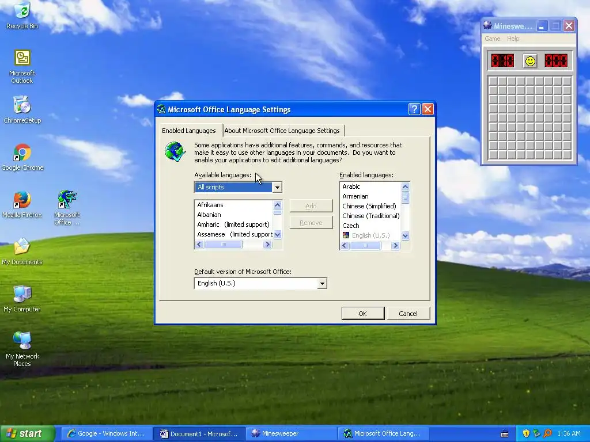This screenshot has height=442, width=590.
Task: Select Afrikaans in Available languages
Action: coord(234,205)
